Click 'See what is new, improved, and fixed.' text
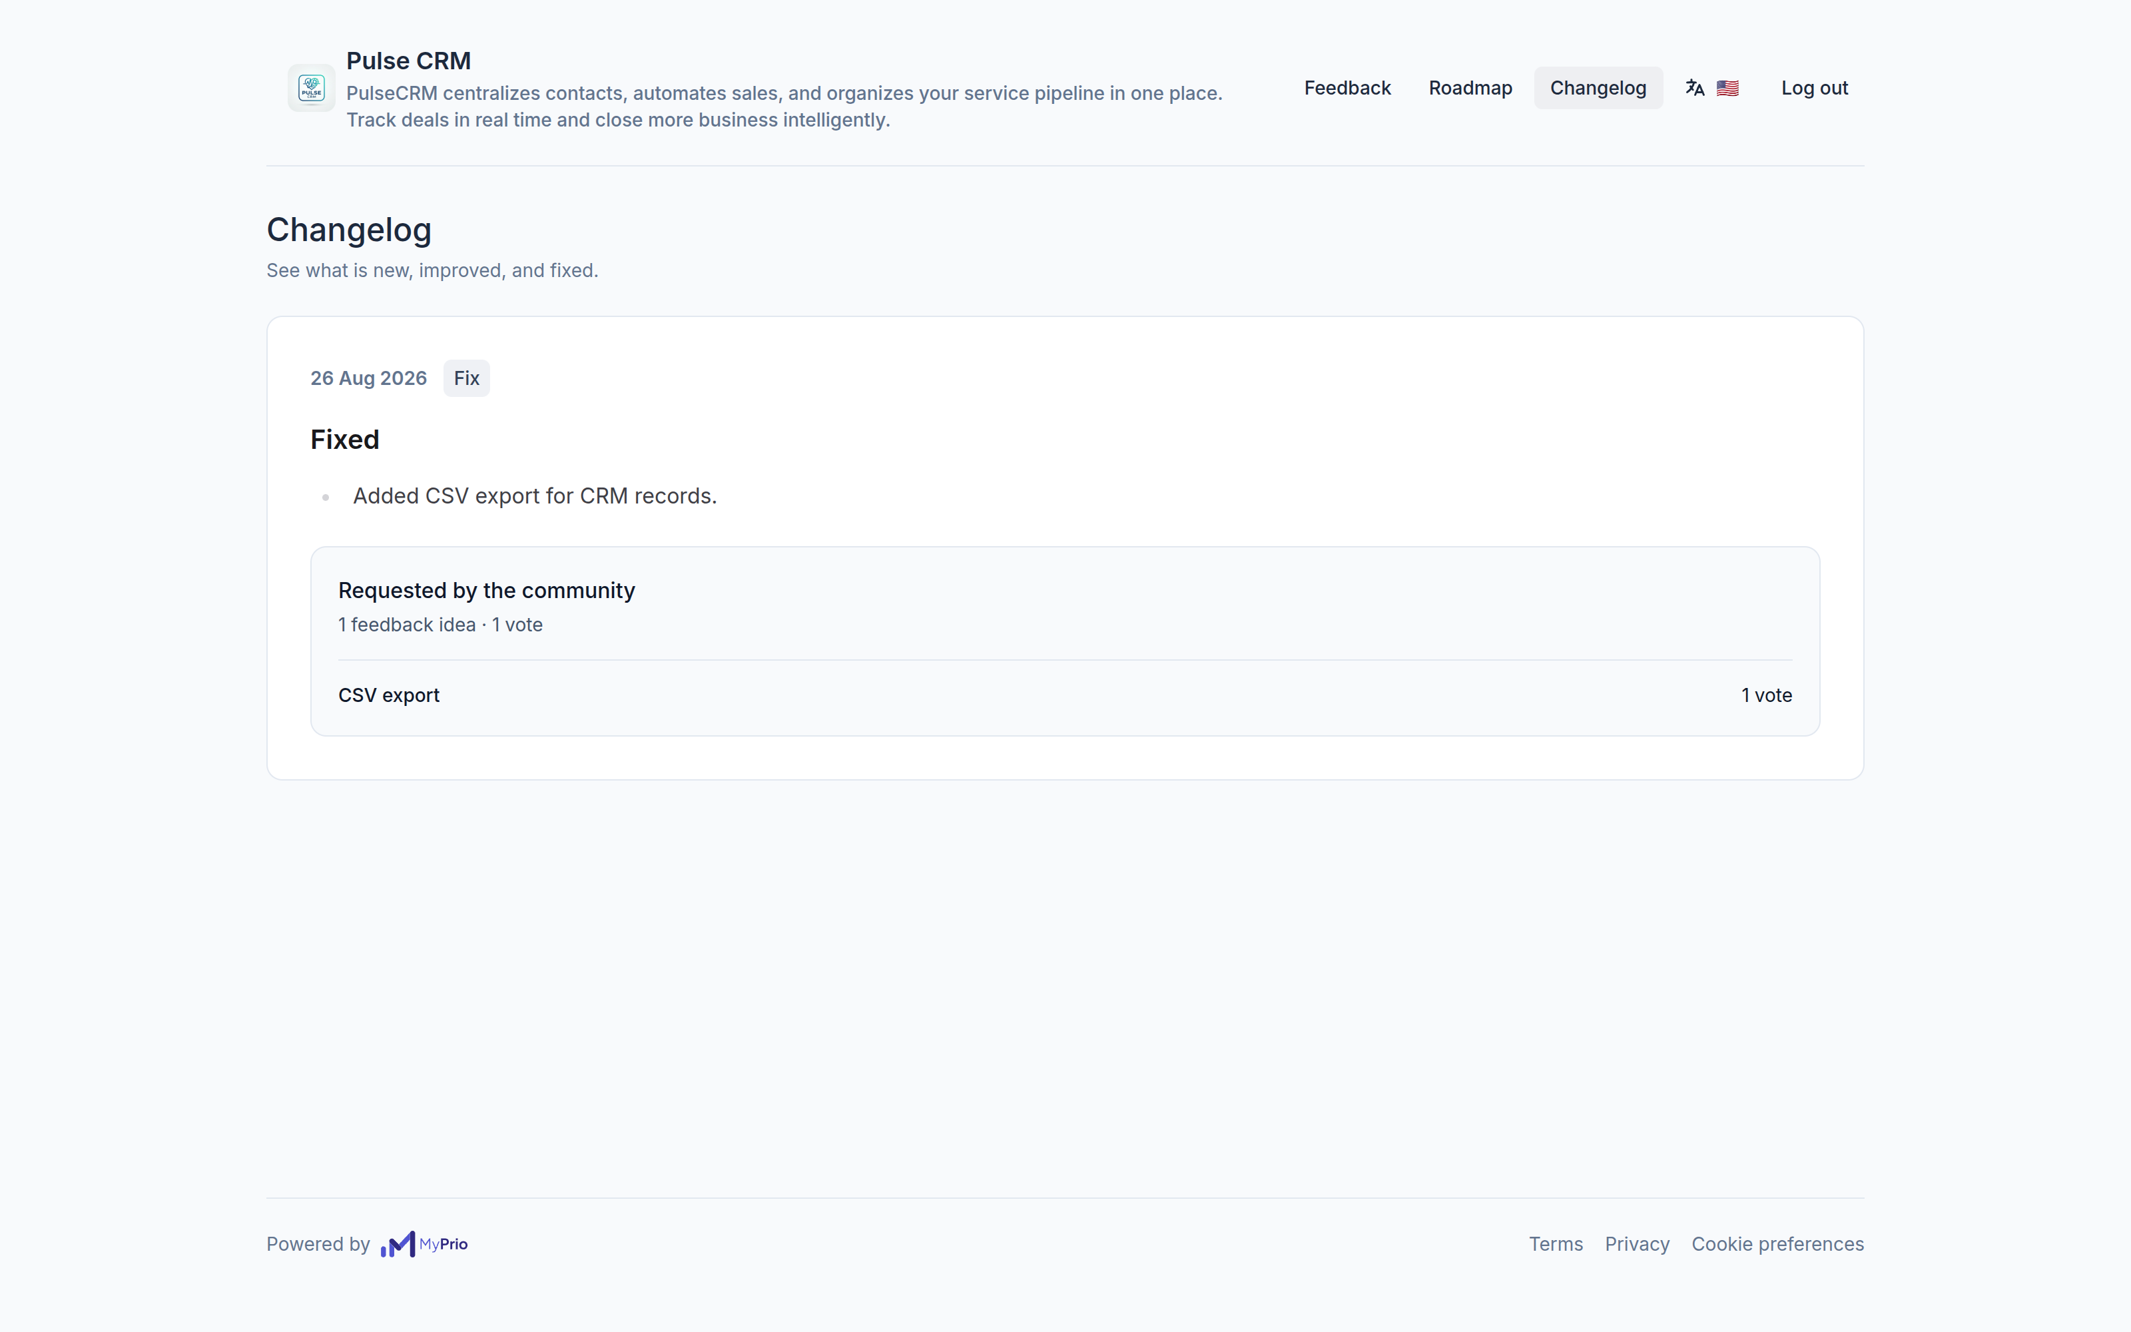Image resolution: width=2131 pixels, height=1332 pixels. [x=432, y=270]
